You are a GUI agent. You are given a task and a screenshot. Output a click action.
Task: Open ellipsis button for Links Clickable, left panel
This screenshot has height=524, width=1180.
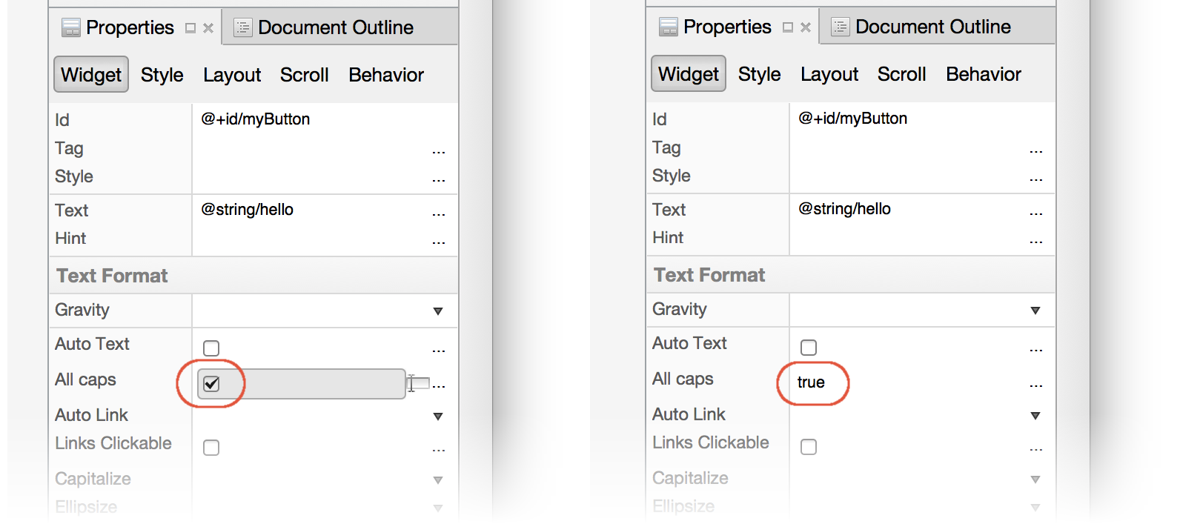point(439,449)
